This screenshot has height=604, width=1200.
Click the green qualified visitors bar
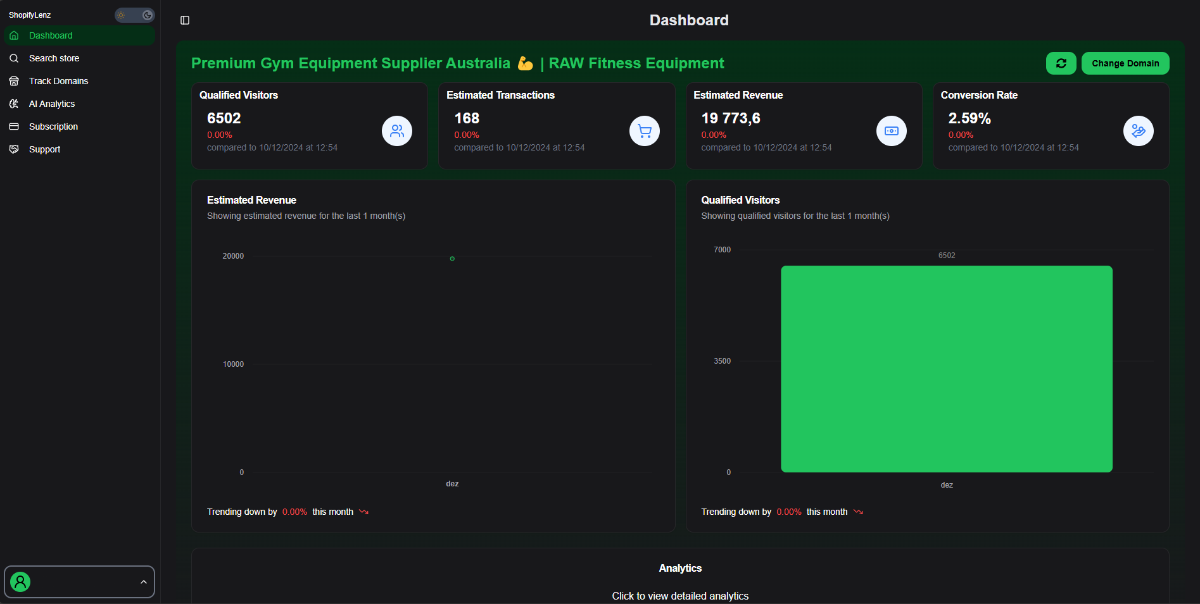click(947, 369)
